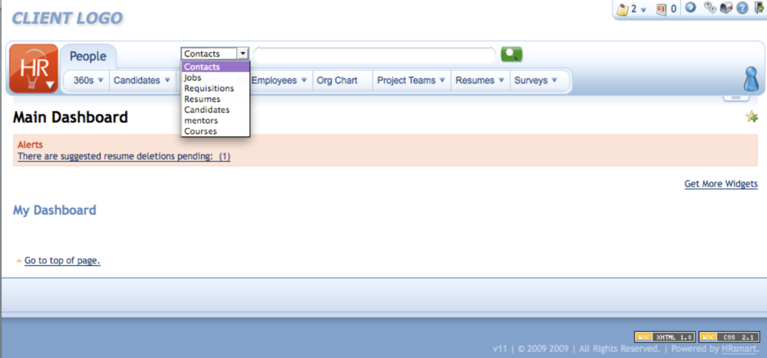Viewport: 767px width, 358px height.
Task: Open the Org Chart item
Action: (337, 80)
